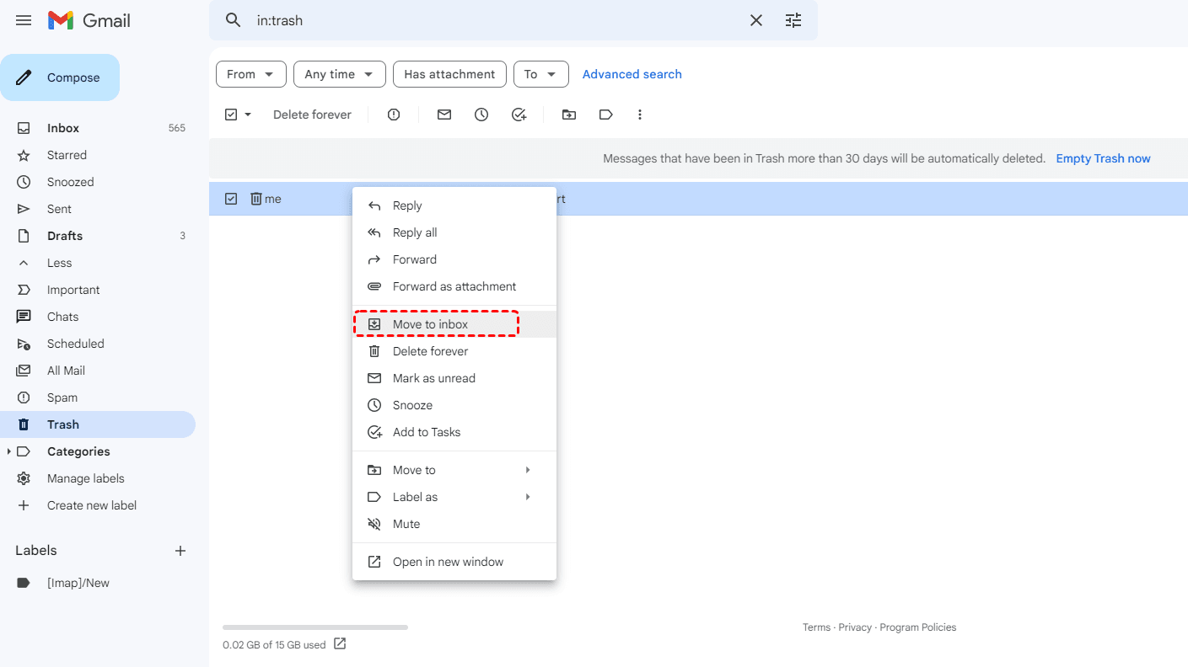Screen dimensions: 1188x667
Task: Uncheck the selected email's checkbox
Action: click(231, 199)
